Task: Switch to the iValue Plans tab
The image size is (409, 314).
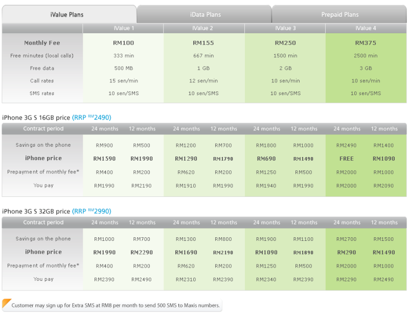Action: click(x=69, y=14)
